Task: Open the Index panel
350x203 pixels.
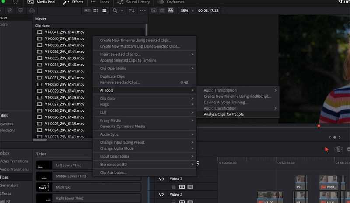Action: [x=100, y=2]
